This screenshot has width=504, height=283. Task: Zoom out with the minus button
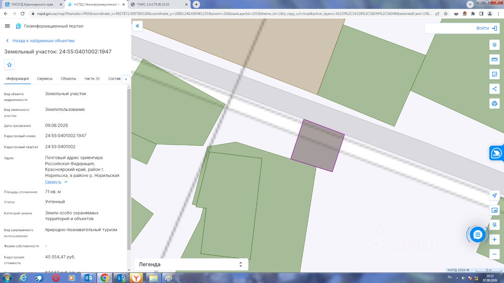495,254
